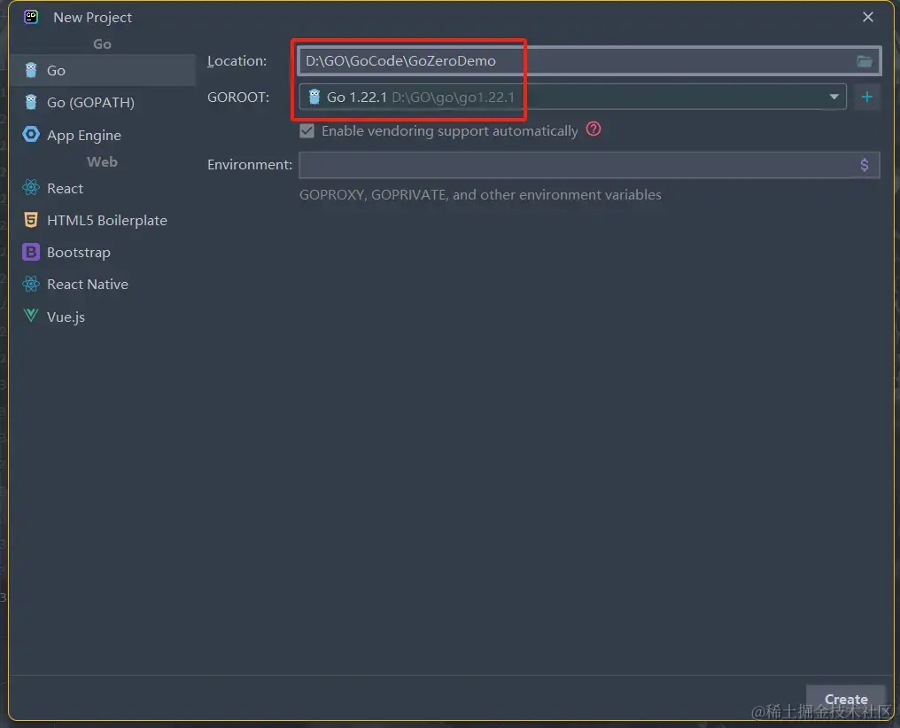Add a new GOROOT SDK with plus
900x728 pixels.
pyautogui.click(x=866, y=98)
